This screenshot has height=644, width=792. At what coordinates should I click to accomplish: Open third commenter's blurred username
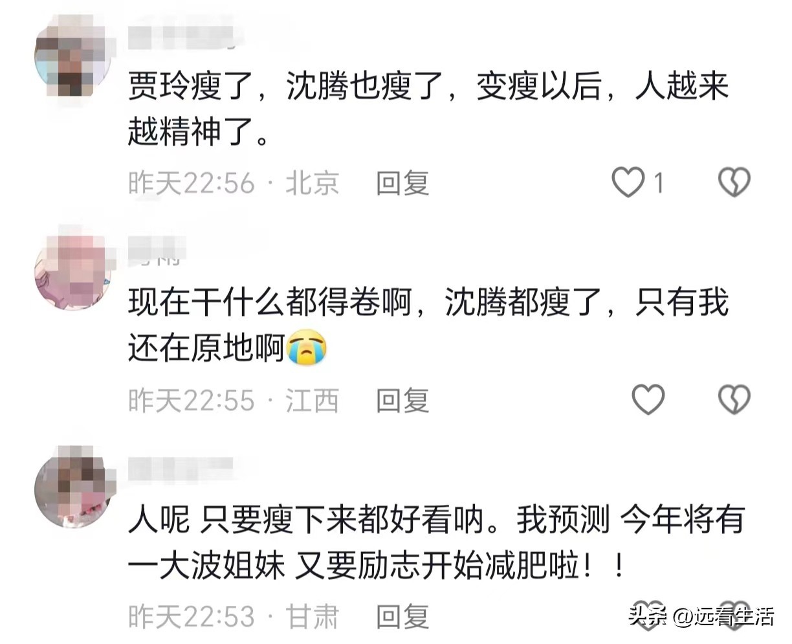(x=181, y=468)
